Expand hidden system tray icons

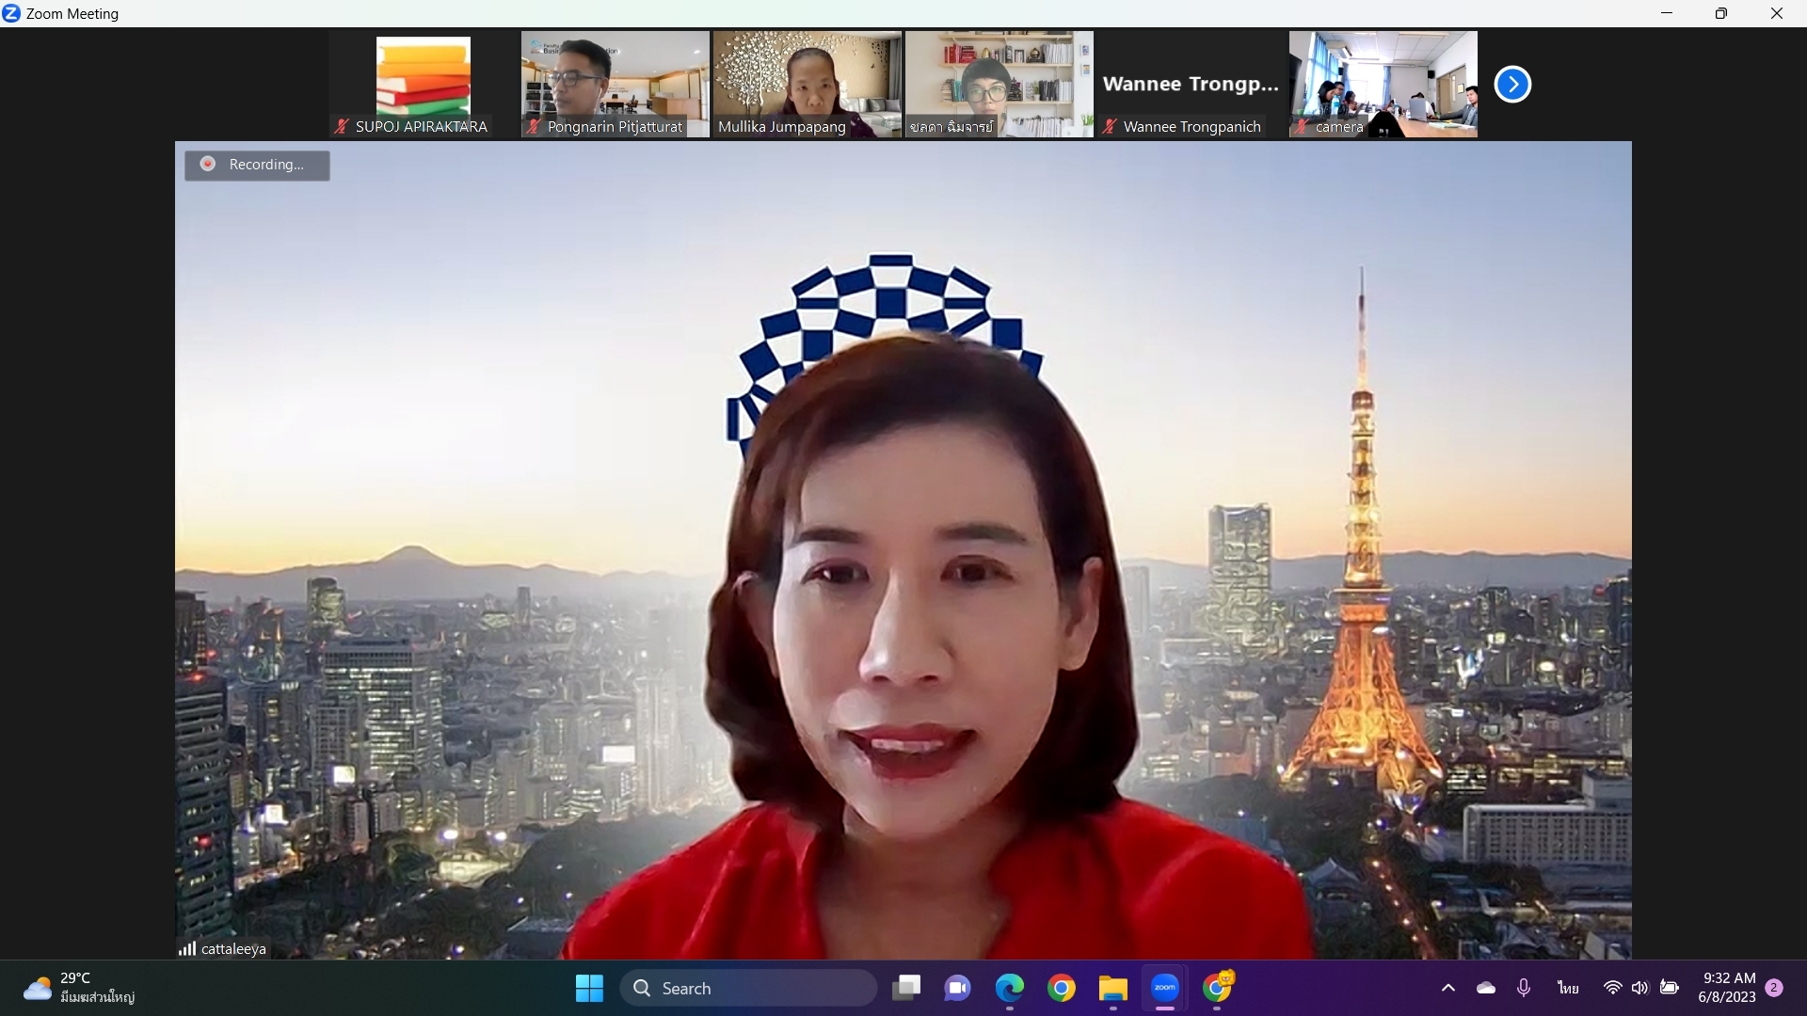click(1448, 988)
